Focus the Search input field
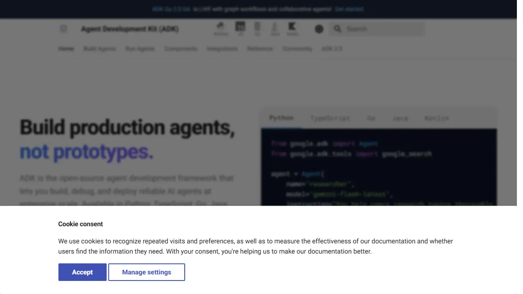Screen dimensions: 523x294 coord(377,29)
